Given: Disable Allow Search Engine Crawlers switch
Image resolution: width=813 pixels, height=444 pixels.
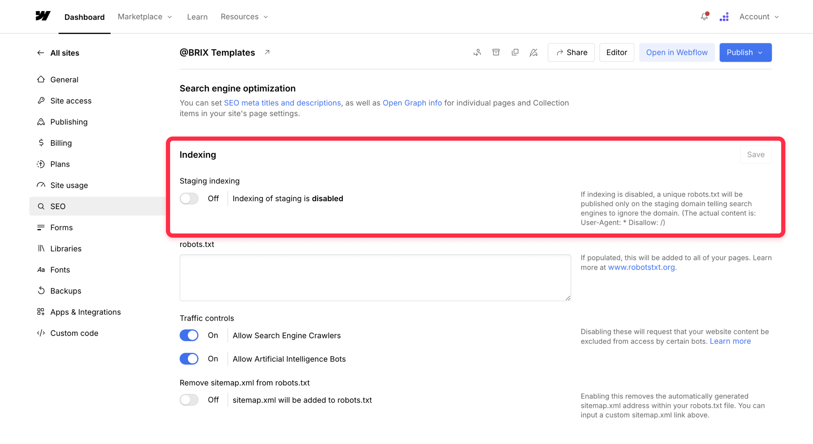Looking at the screenshot, I should (x=189, y=335).
